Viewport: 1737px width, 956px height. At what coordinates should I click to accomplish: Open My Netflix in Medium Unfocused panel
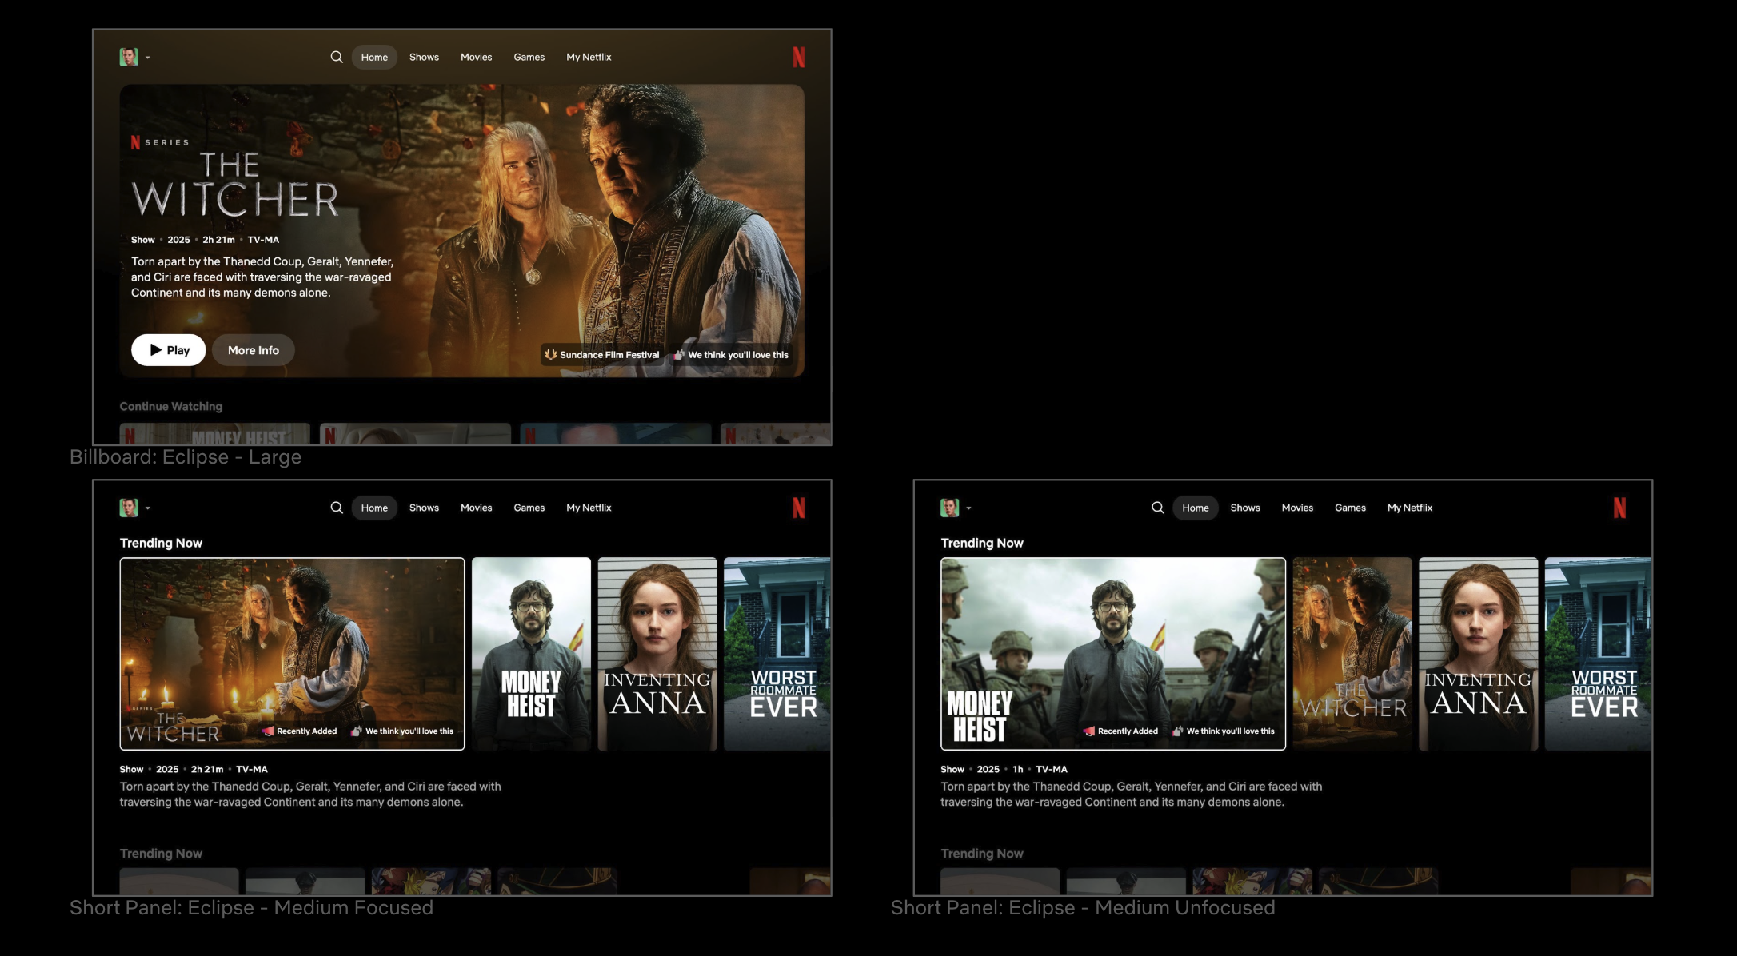click(1410, 508)
